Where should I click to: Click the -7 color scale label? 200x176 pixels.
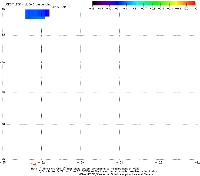point(117,9)
